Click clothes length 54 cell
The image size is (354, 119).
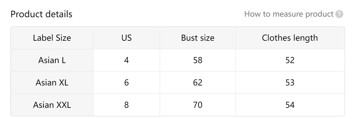[290, 105]
